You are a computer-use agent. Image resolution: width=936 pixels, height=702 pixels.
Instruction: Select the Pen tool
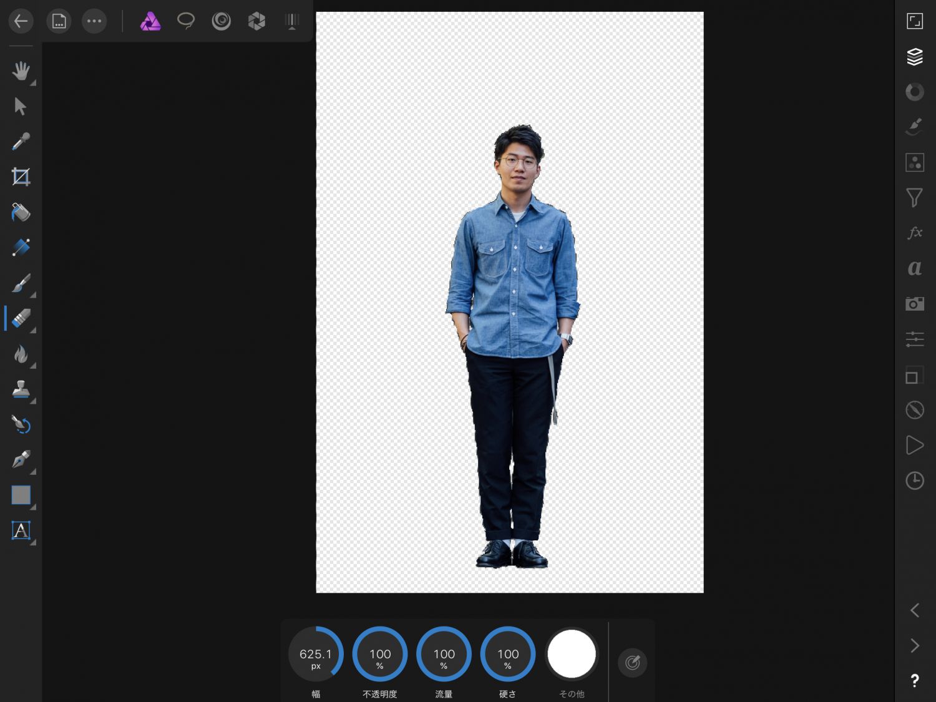pos(21,460)
